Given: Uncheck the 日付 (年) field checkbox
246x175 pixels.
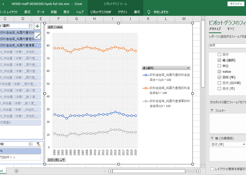Looking at the screenshot, I should click(x=219, y=77).
